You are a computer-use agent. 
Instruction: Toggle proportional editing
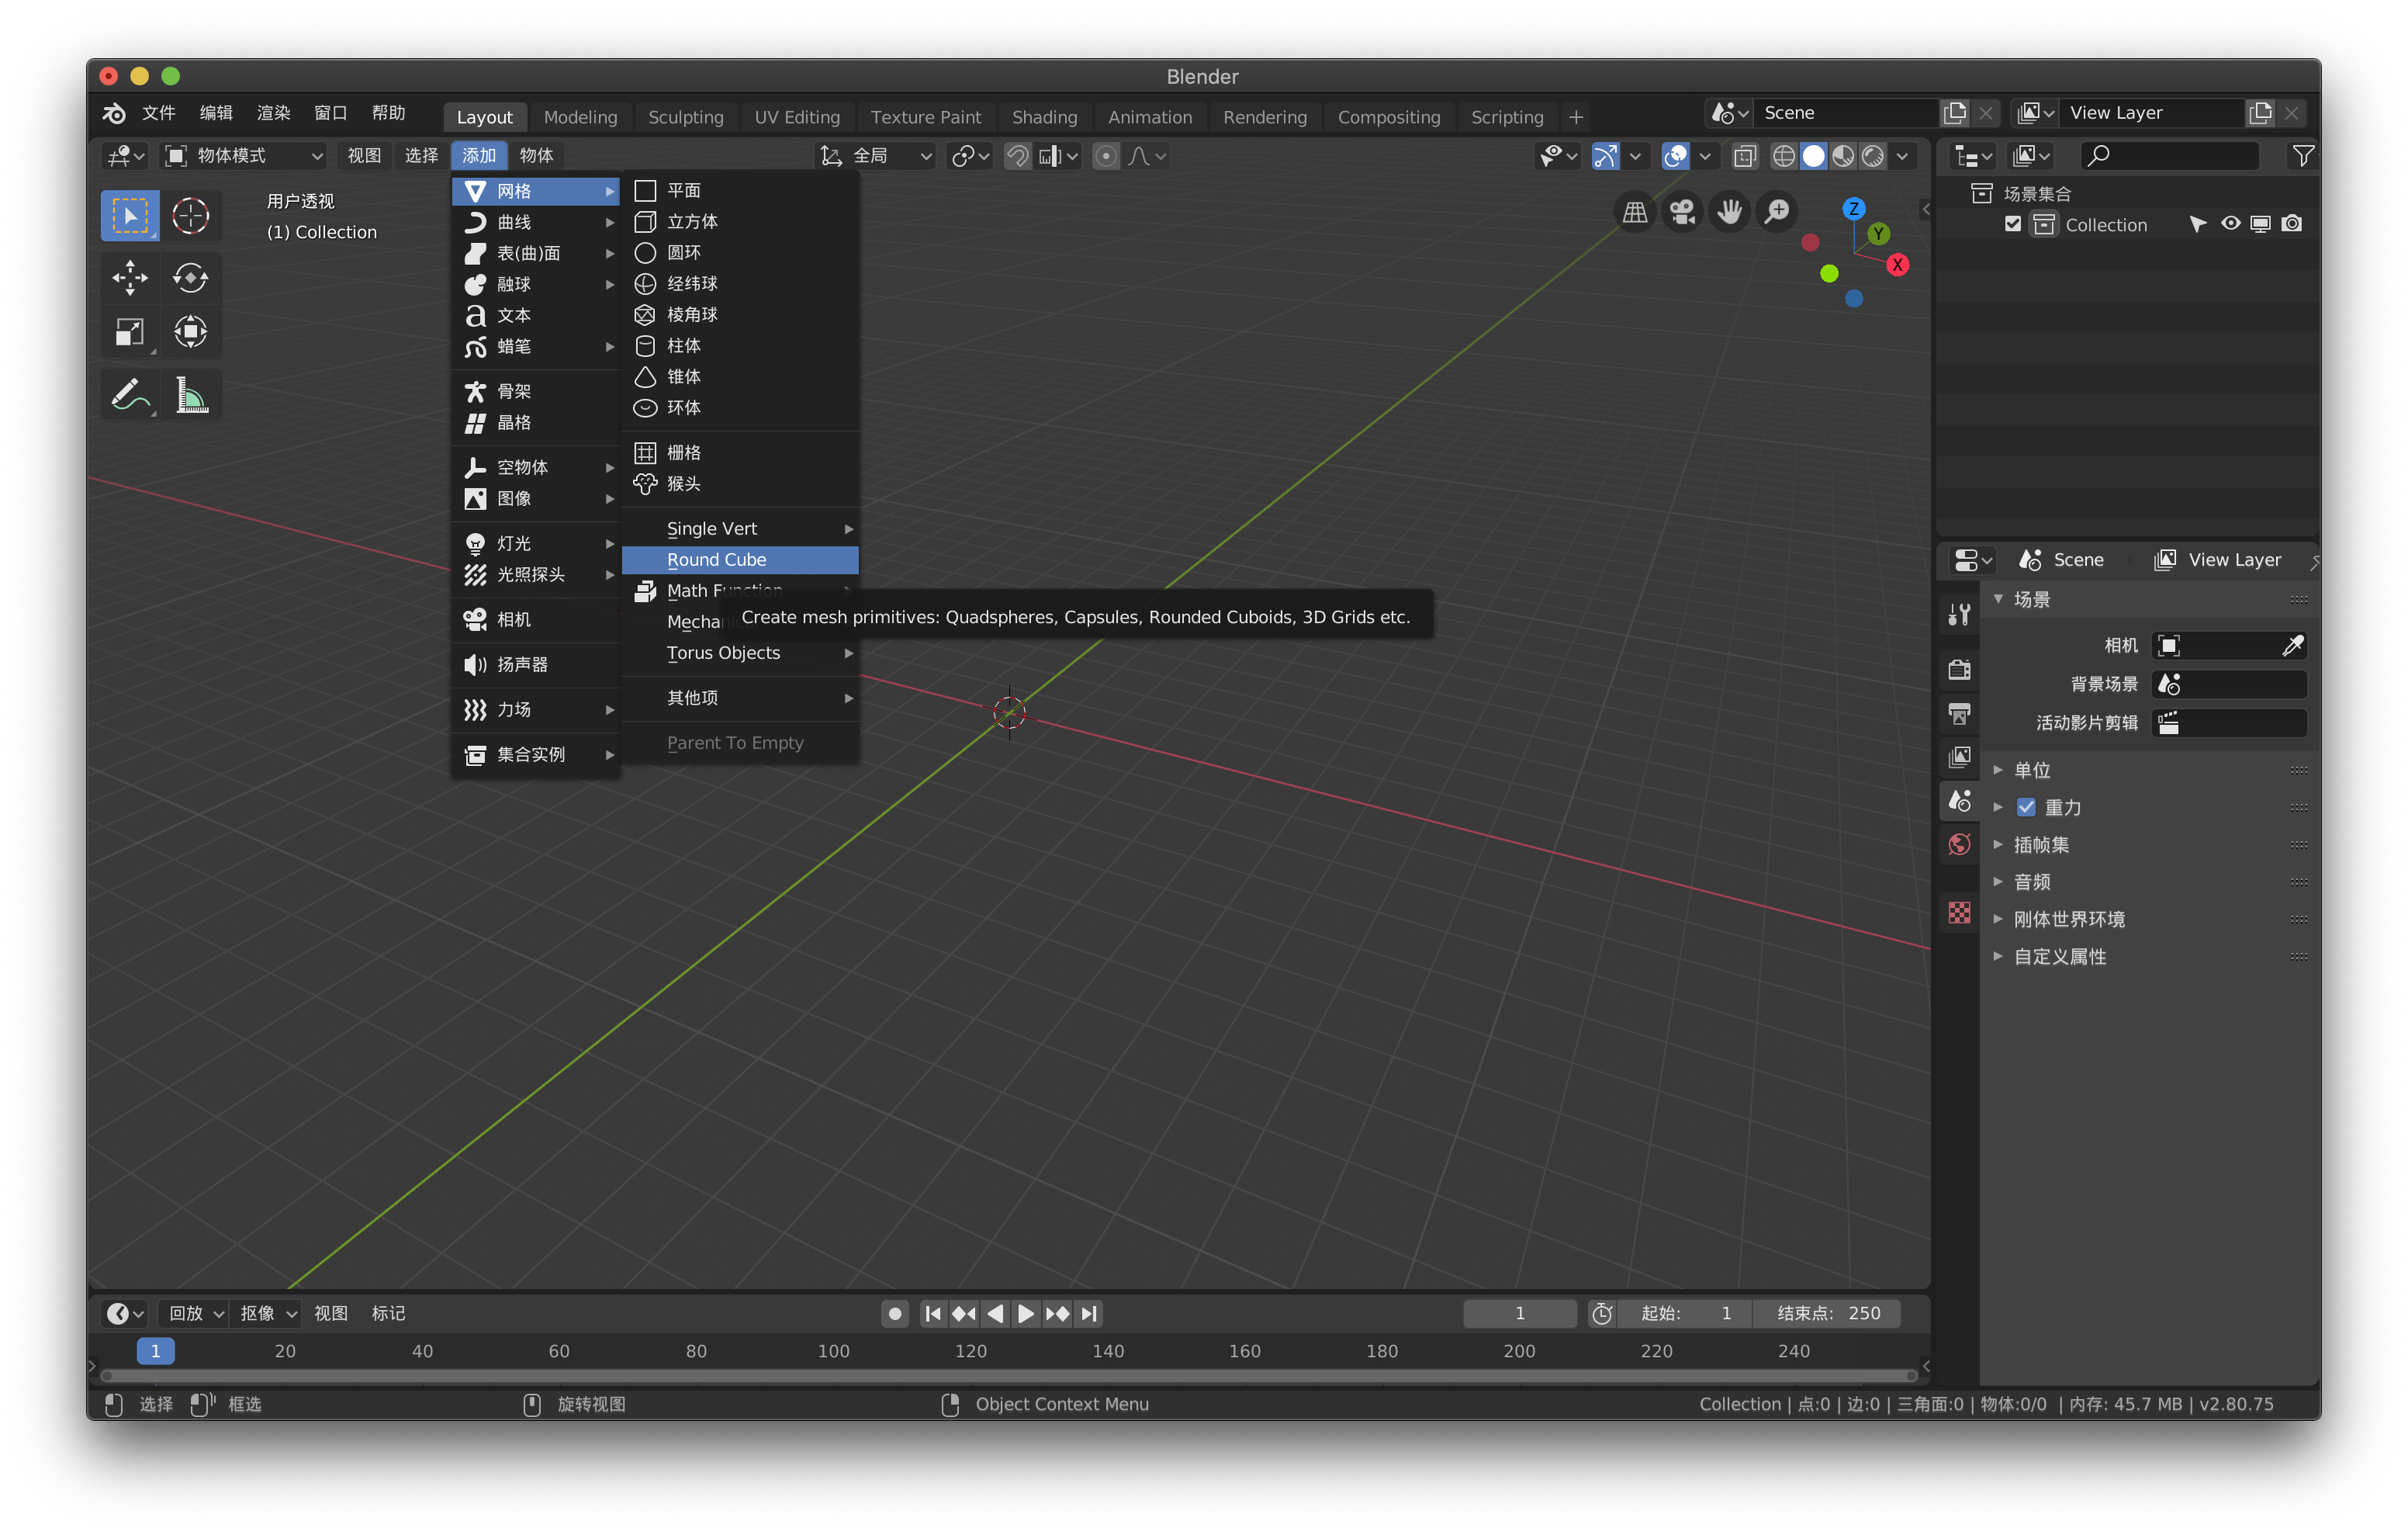pos(1105,156)
